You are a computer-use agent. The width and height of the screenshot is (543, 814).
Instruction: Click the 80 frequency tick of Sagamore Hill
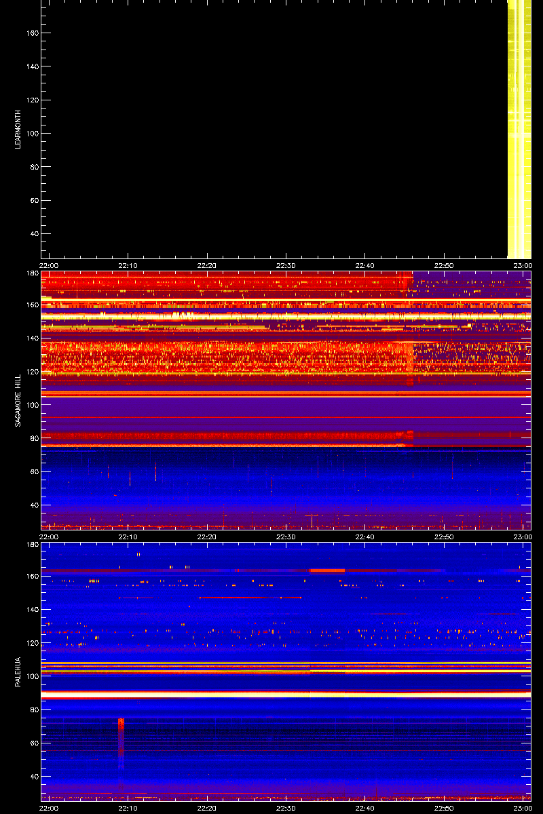click(x=35, y=438)
